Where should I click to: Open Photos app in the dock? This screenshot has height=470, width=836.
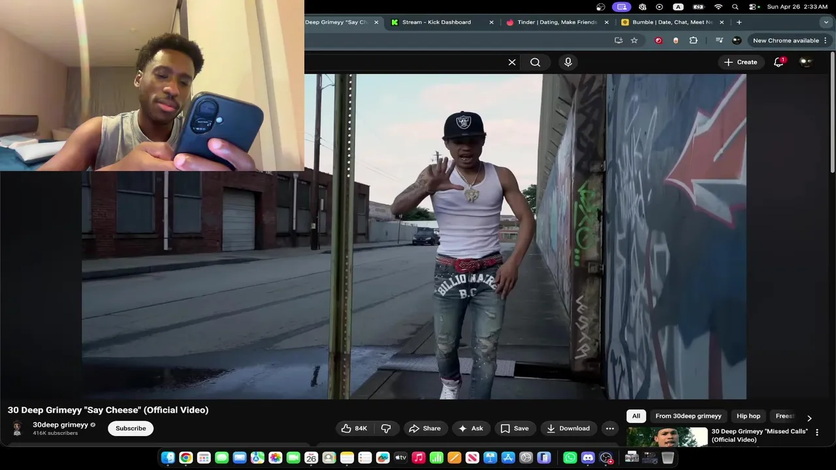click(275, 458)
